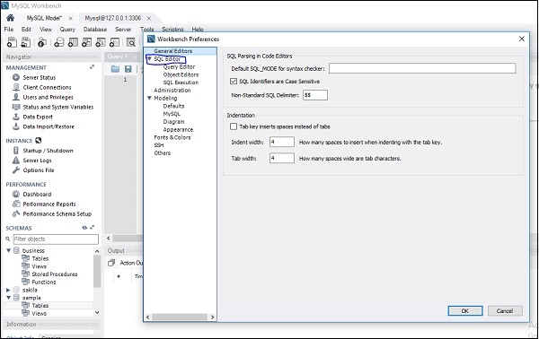Create a new stored procedure toolbar icon
Image resolution: width=539 pixels, height=339 pixels.
pos(101,42)
